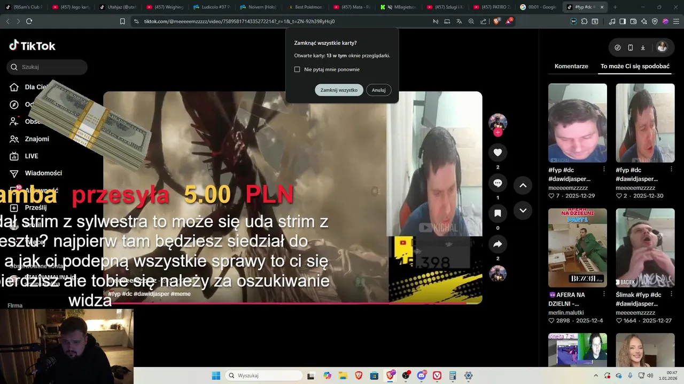Follow the creator via the red plus badge
684x384 pixels.
point(498,132)
